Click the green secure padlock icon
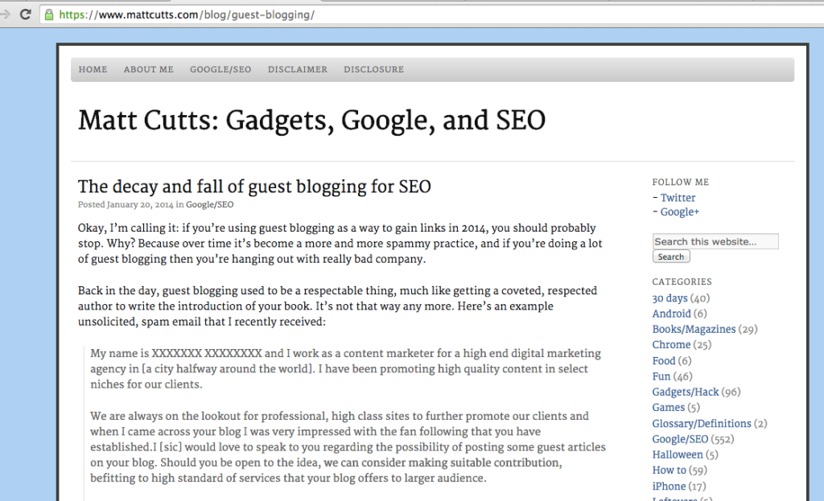This screenshot has height=501, width=824. [x=49, y=14]
